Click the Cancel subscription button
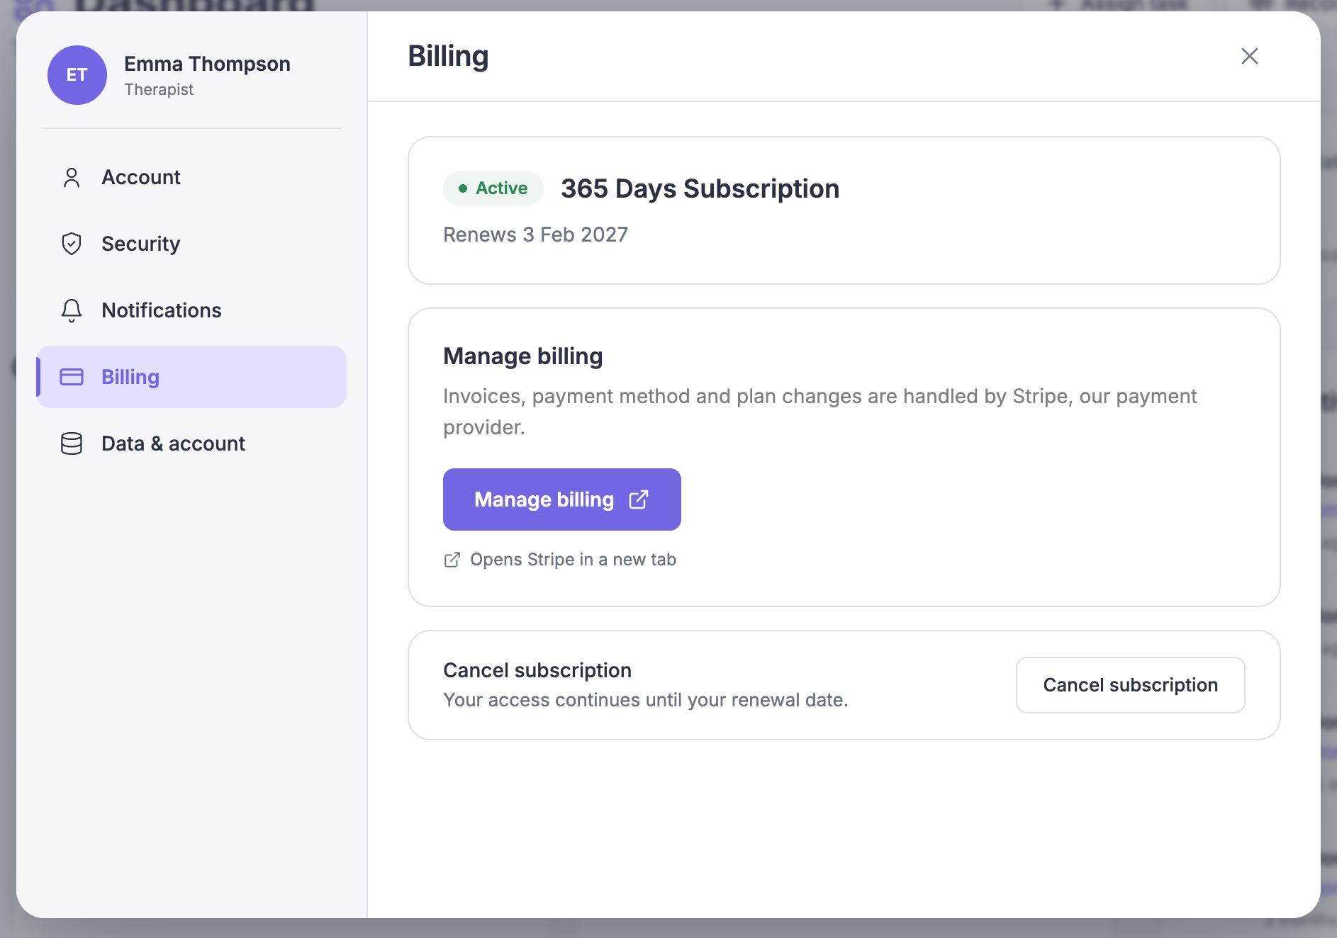The width and height of the screenshot is (1337, 938). point(1131,685)
